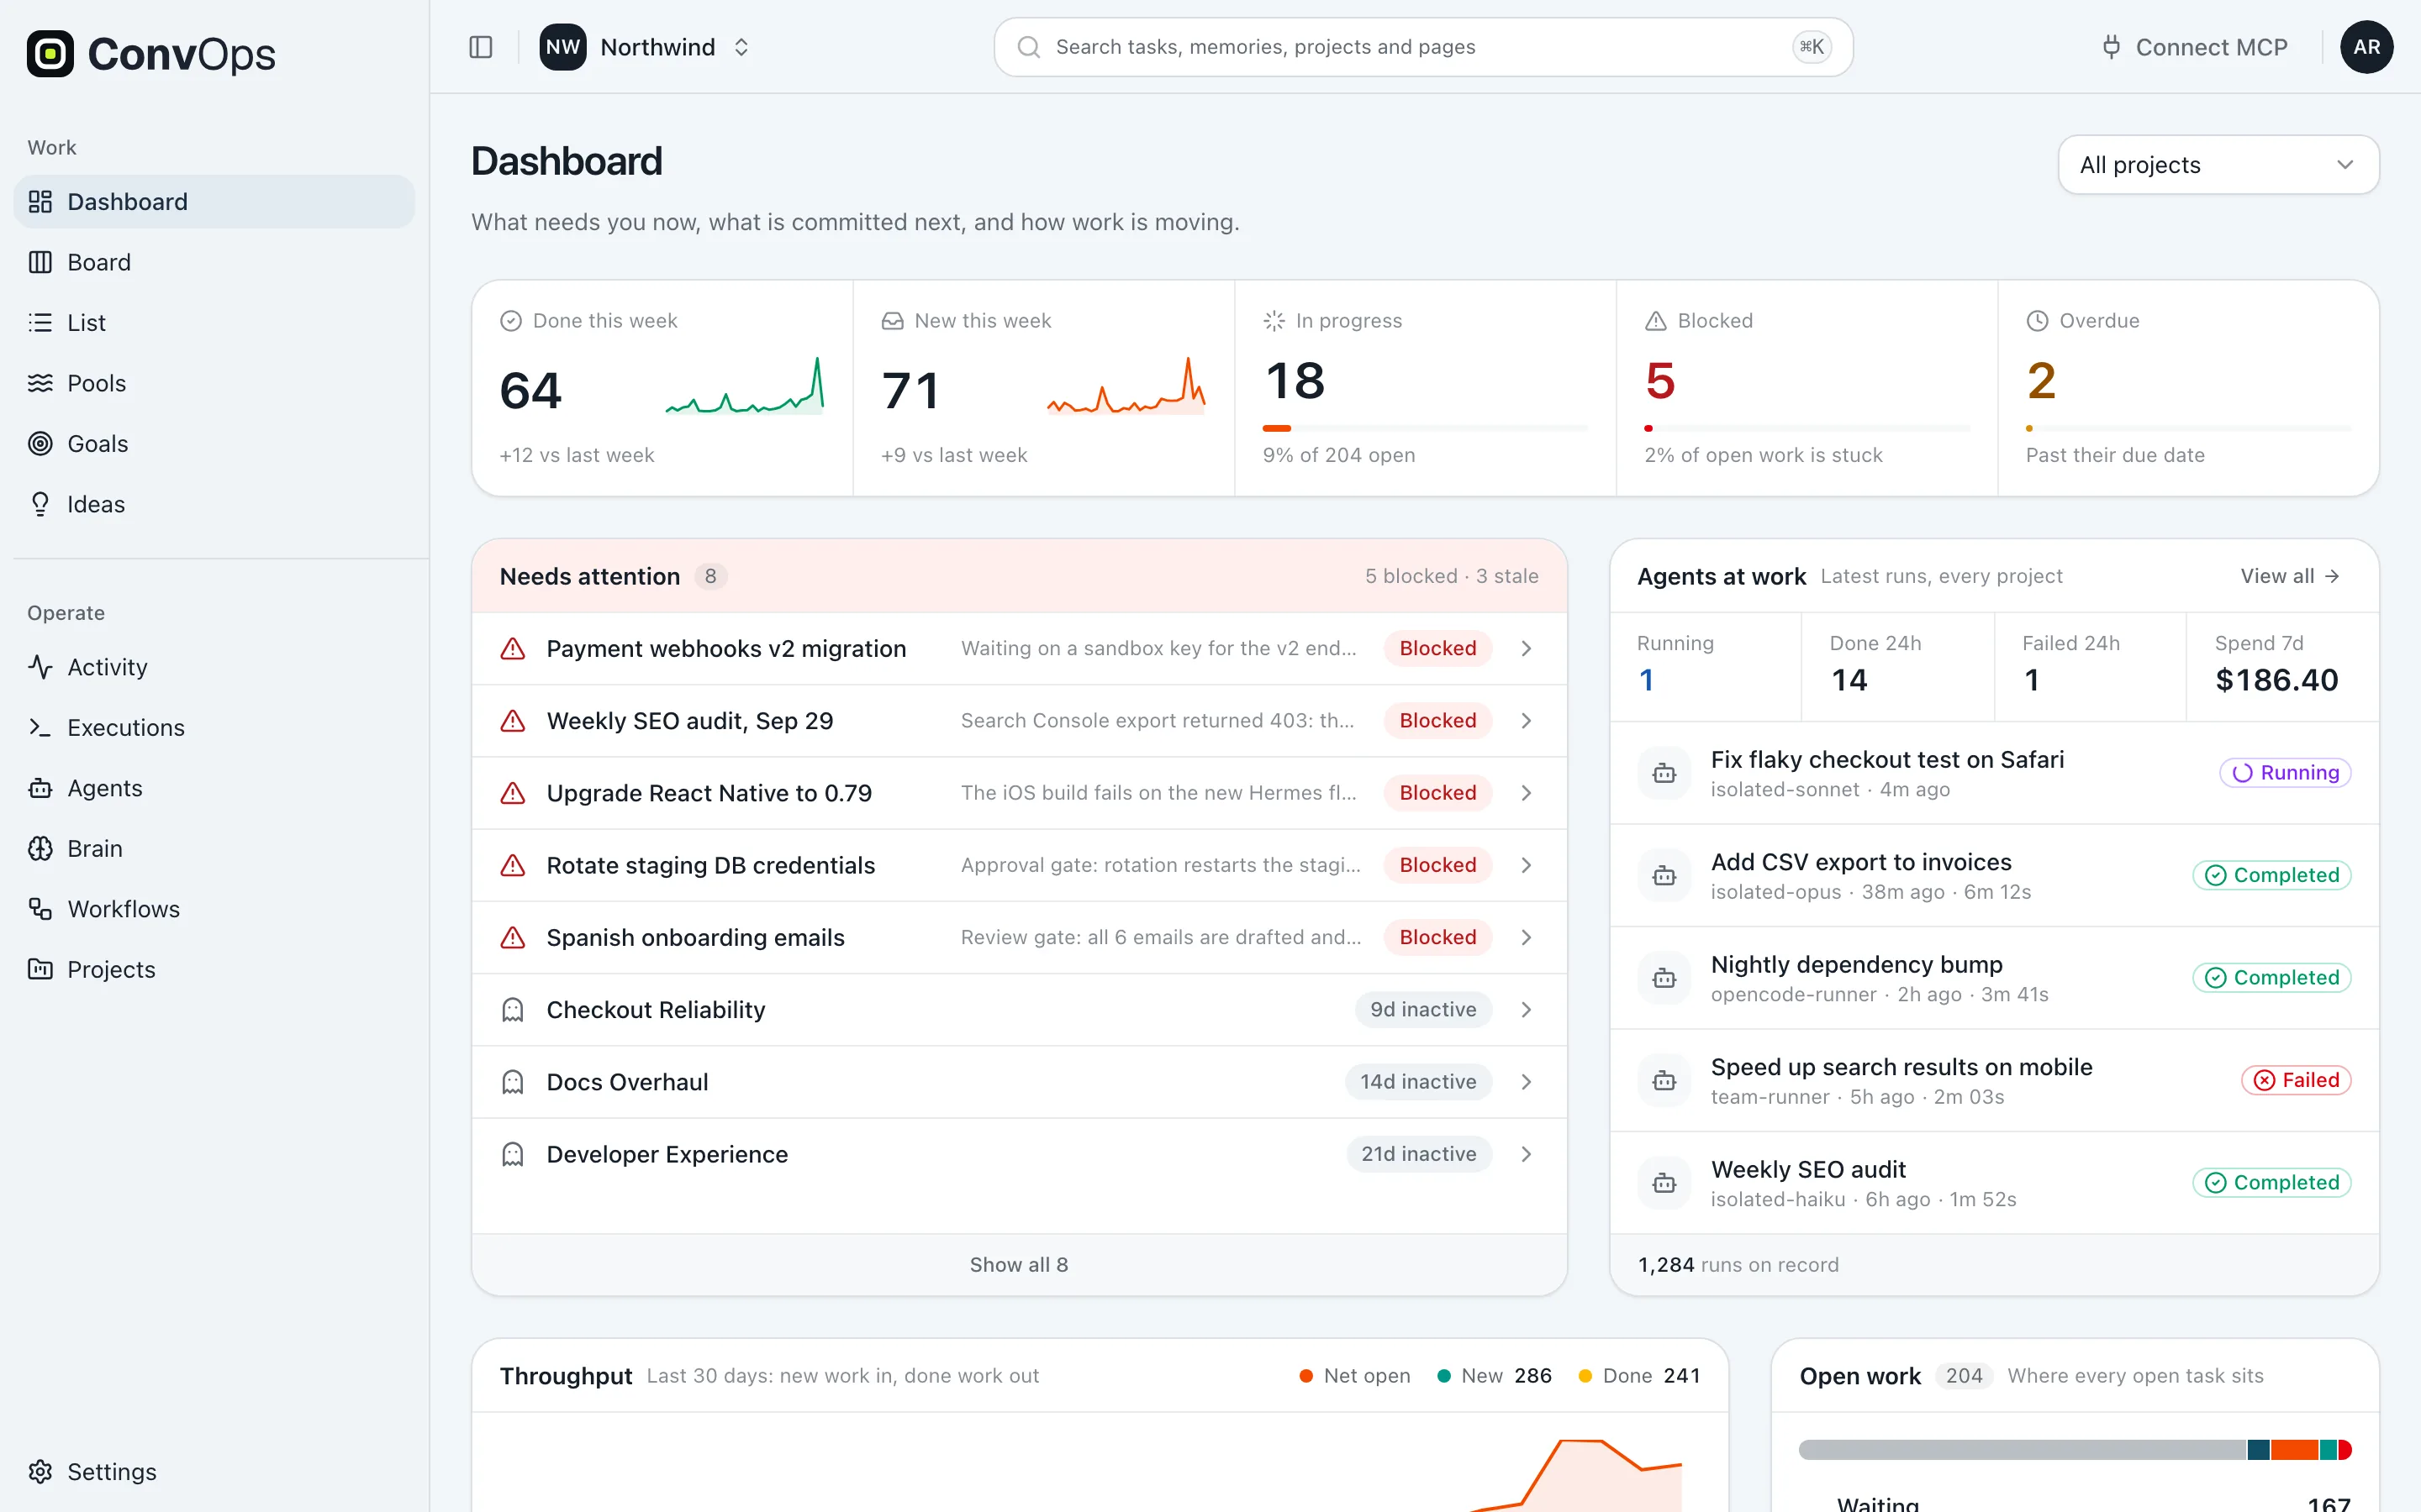Open Nightly dependency bump run
Screen dimensions: 2421x1512
(1993, 978)
